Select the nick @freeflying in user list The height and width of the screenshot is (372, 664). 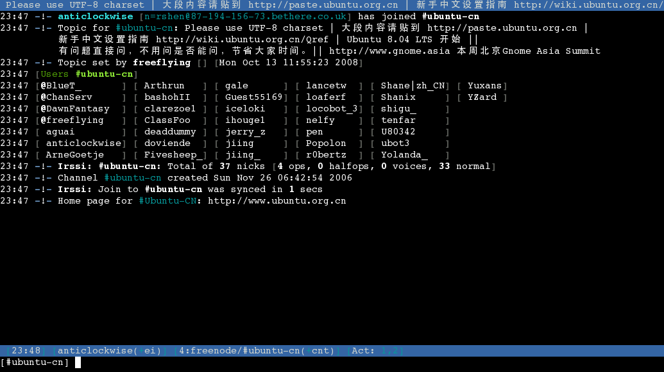coord(72,120)
